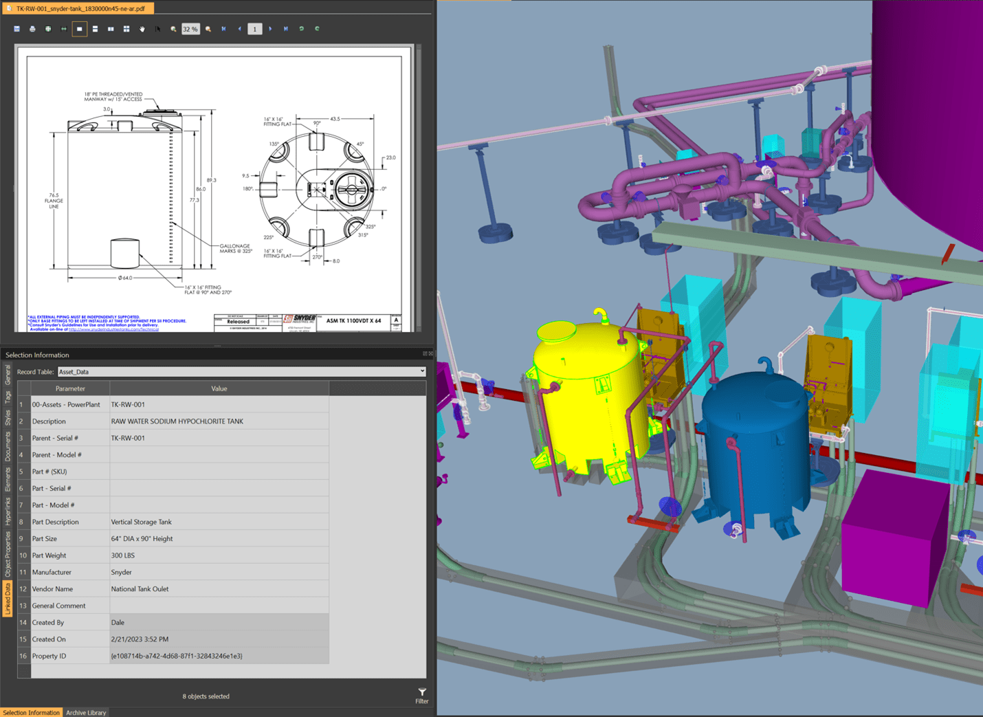Activate the arrow select tool in the PDF viewer
The width and height of the screenshot is (983, 717).
tap(157, 29)
